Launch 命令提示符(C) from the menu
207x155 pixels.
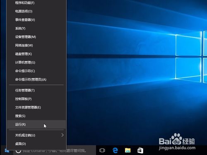point(36,71)
